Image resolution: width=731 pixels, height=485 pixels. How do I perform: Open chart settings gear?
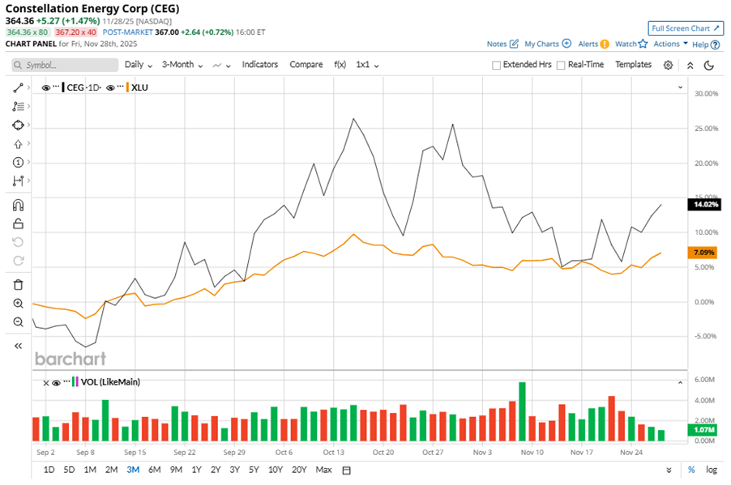[x=668, y=66]
